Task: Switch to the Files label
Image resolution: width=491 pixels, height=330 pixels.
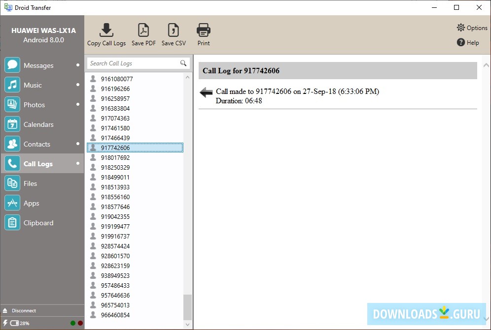Action: click(30, 183)
